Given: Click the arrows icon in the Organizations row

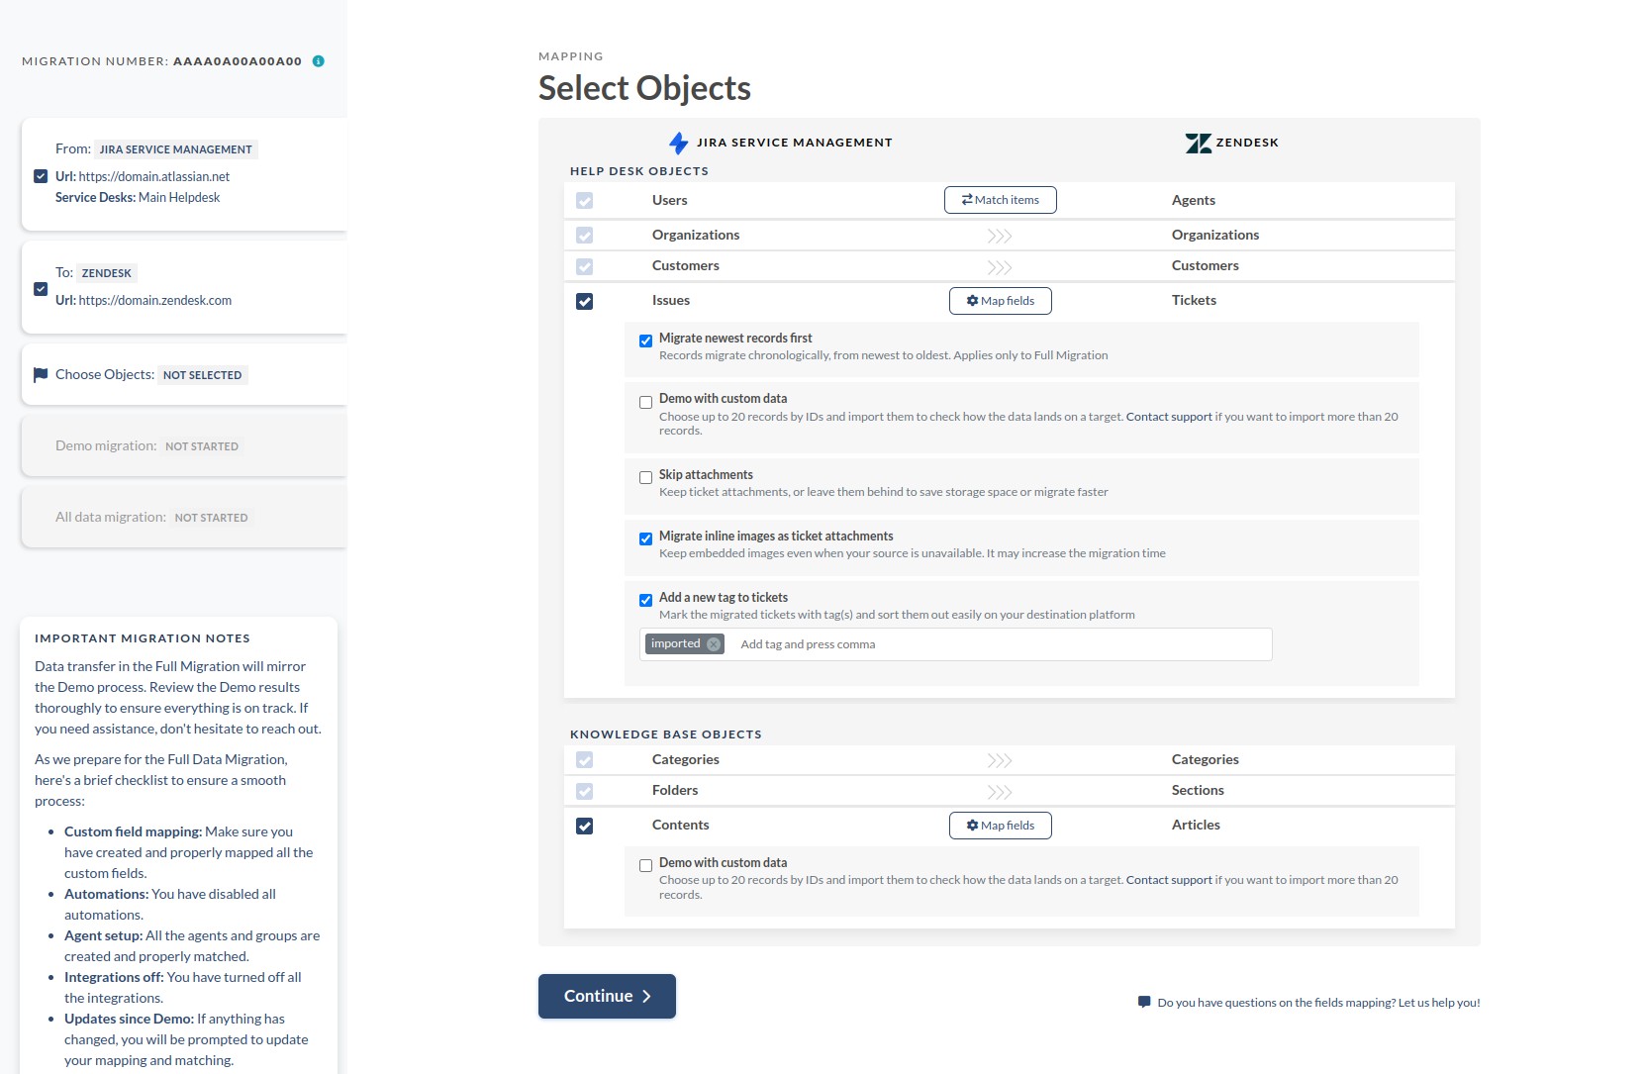Looking at the screenshot, I should [1000, 236].
